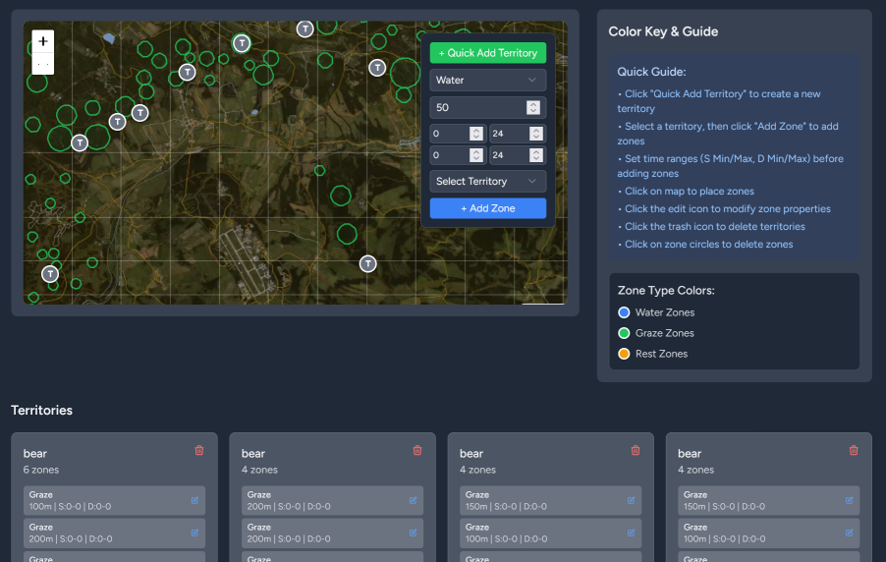Click trash icon on rightmost bear card

854,451
